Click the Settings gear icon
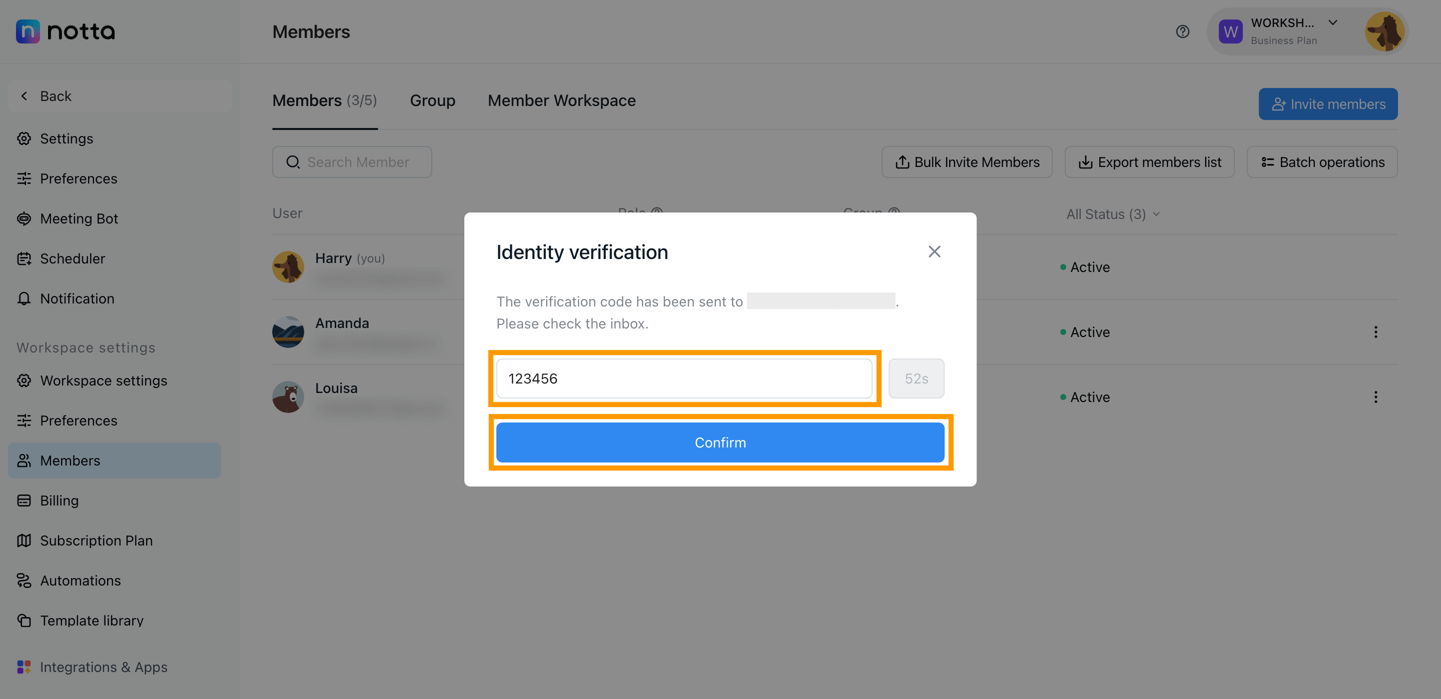 pyautogui.click(x=24, y=138)
